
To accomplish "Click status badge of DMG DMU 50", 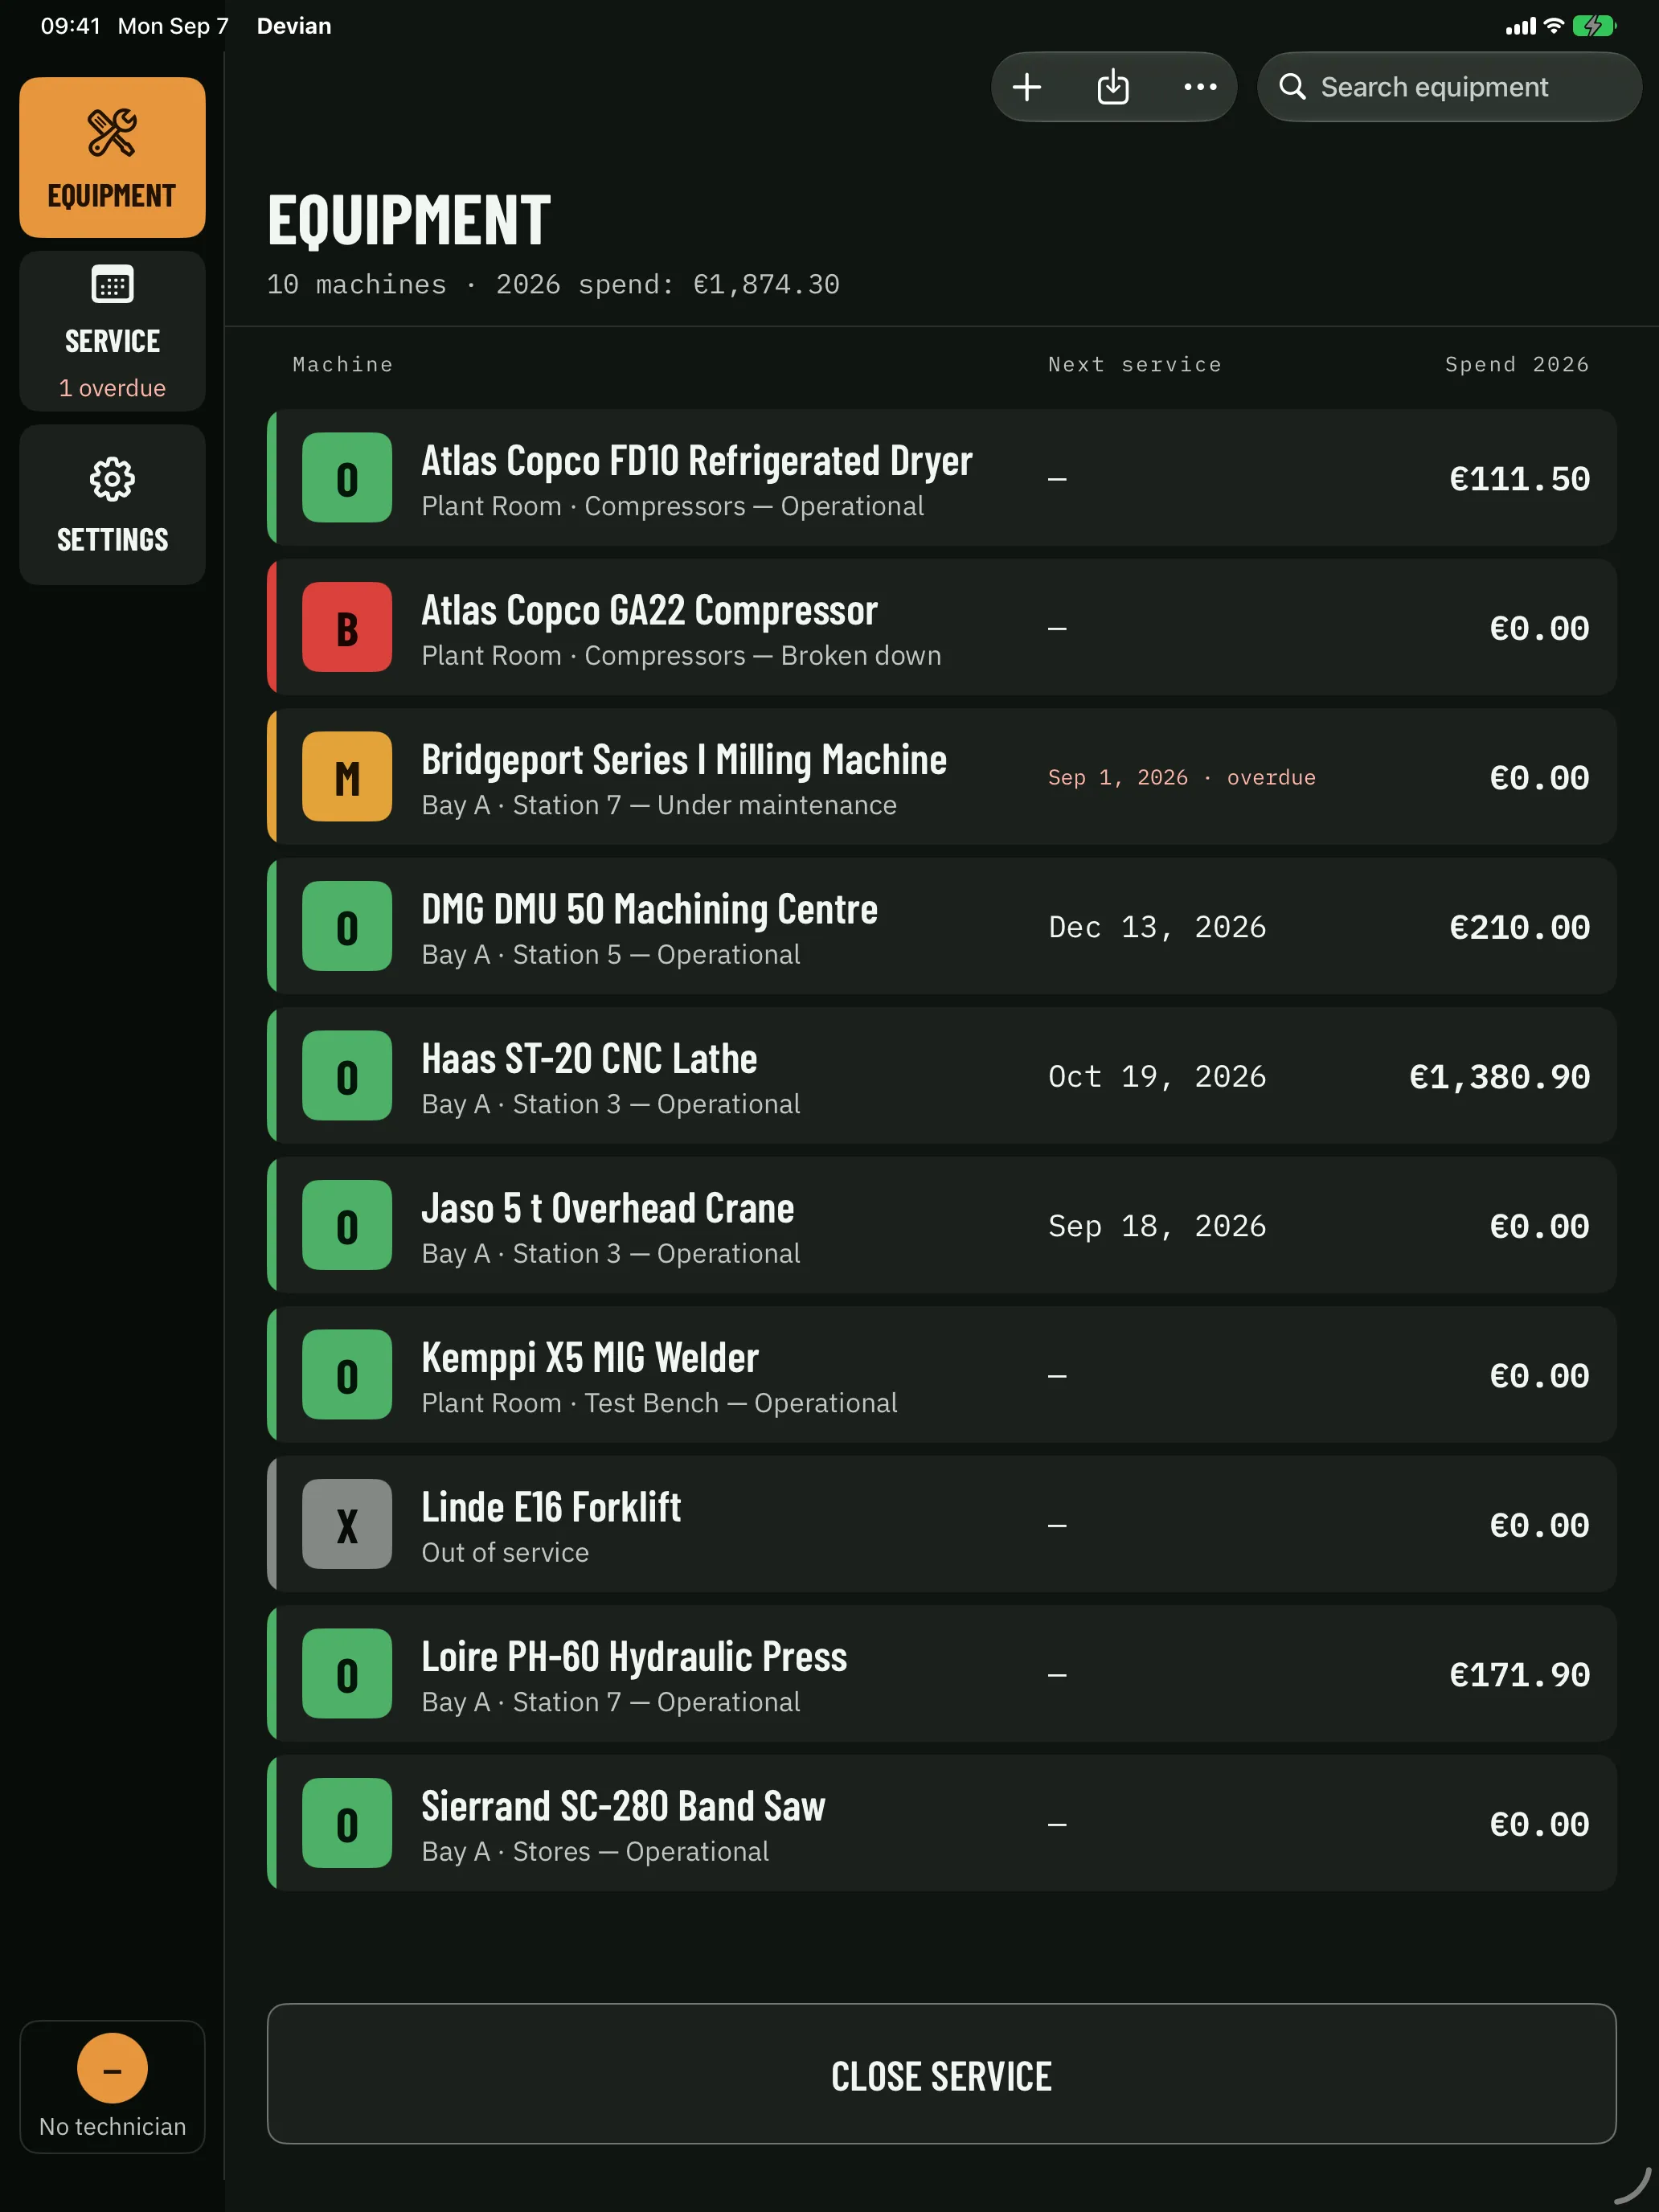I will tap(347, 926).
